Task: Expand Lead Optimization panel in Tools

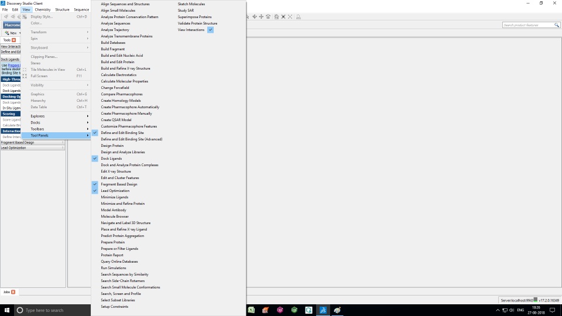Action: [x=32, y=147]
